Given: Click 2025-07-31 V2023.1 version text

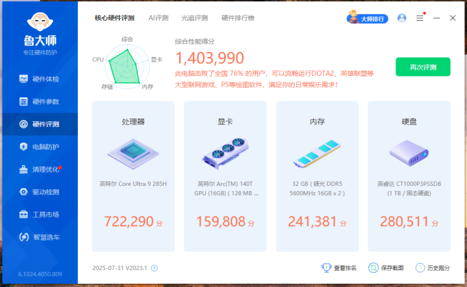Looking at the screenshot, I should point(120,268).
